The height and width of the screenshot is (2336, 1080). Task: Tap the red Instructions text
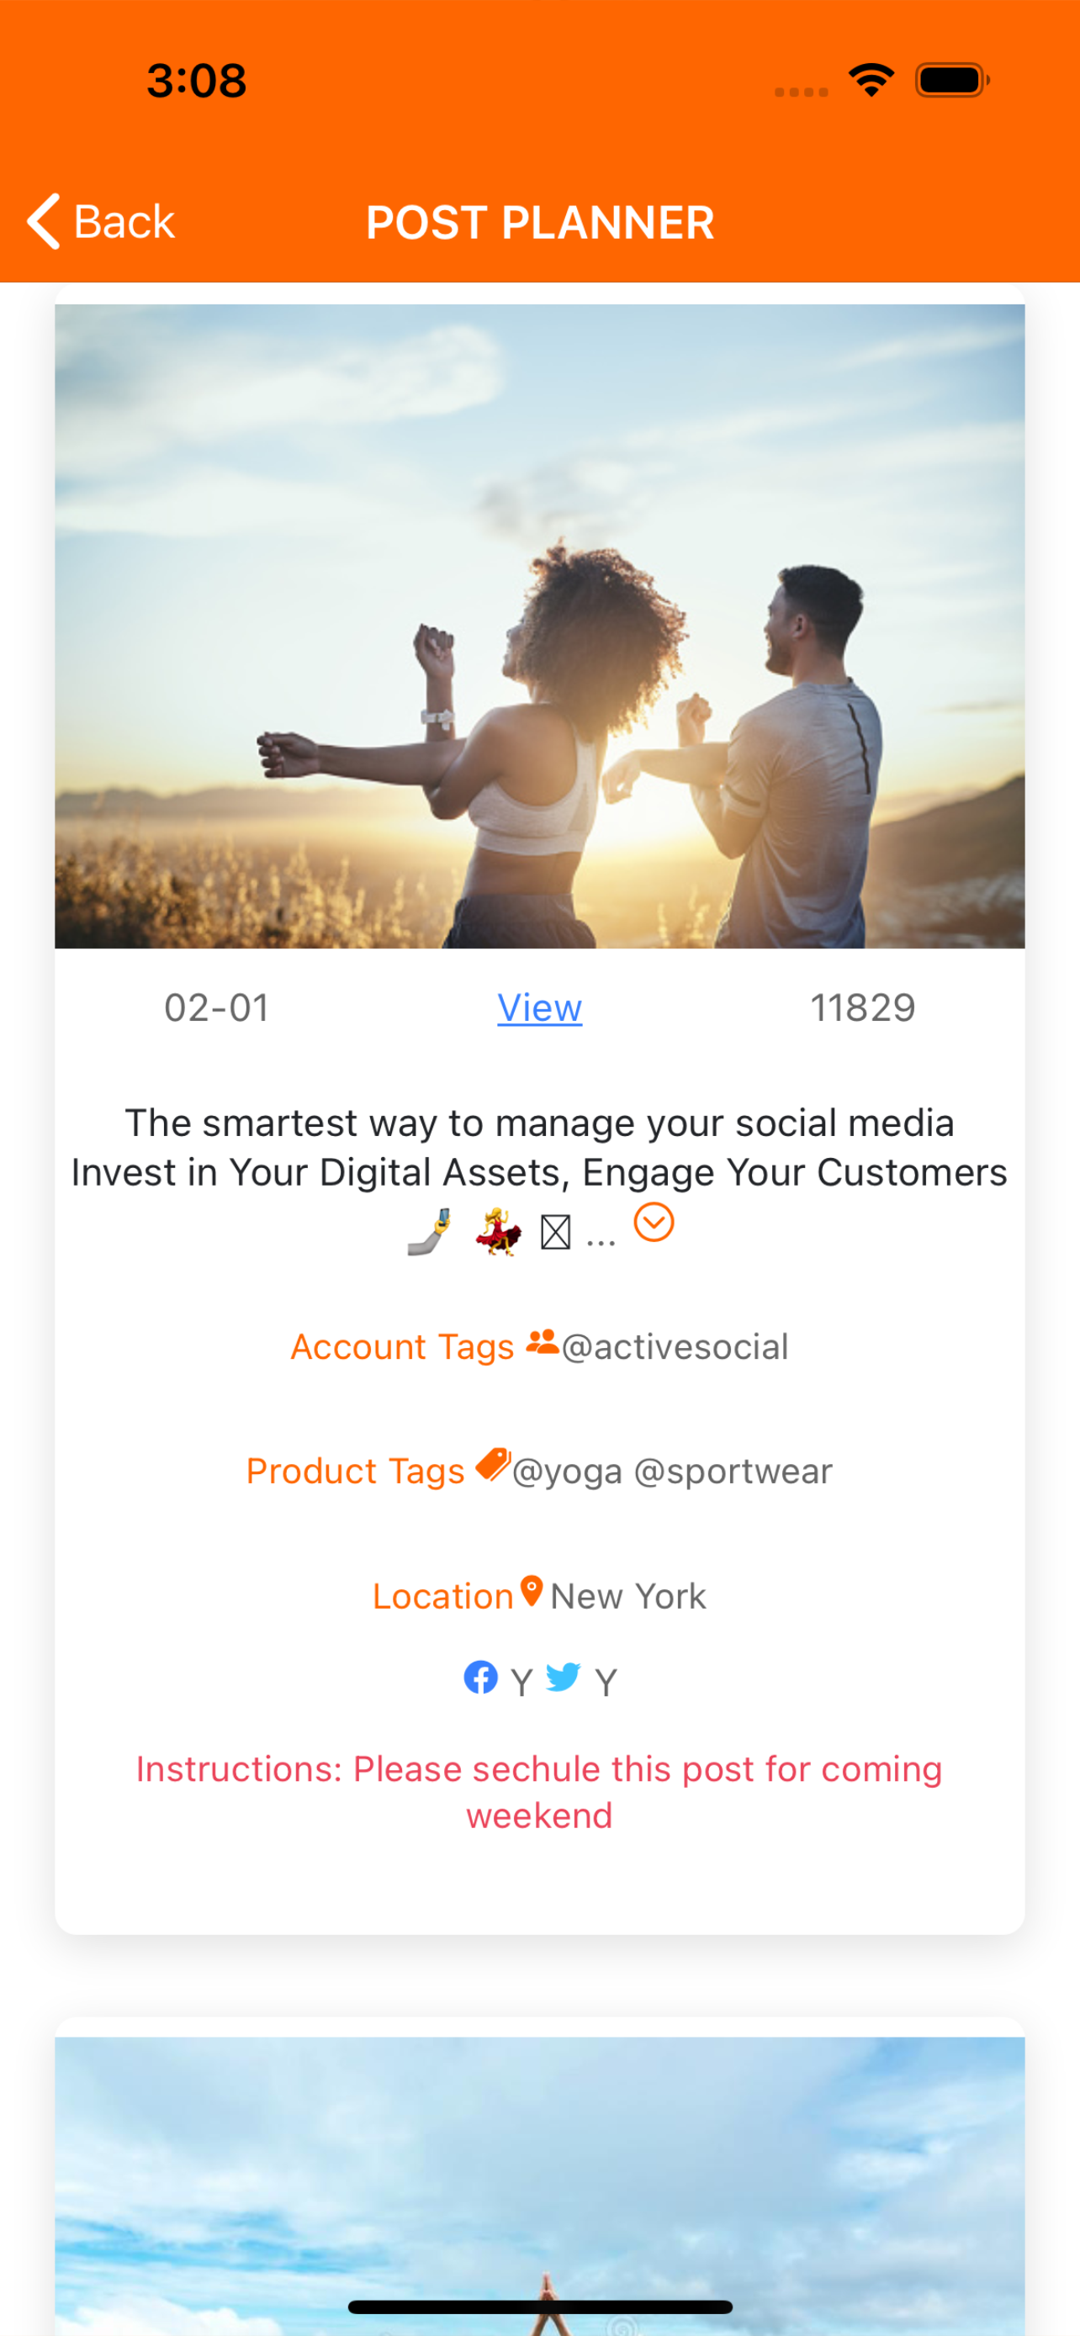tap(539, 1792)
